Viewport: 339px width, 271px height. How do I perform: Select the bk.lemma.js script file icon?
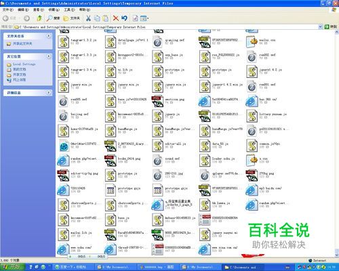(x=205, y=205)
